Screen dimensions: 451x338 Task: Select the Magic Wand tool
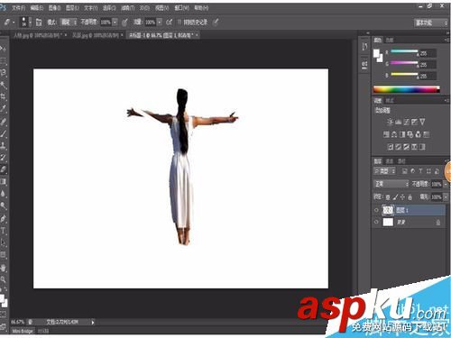[x=3, y=85]
